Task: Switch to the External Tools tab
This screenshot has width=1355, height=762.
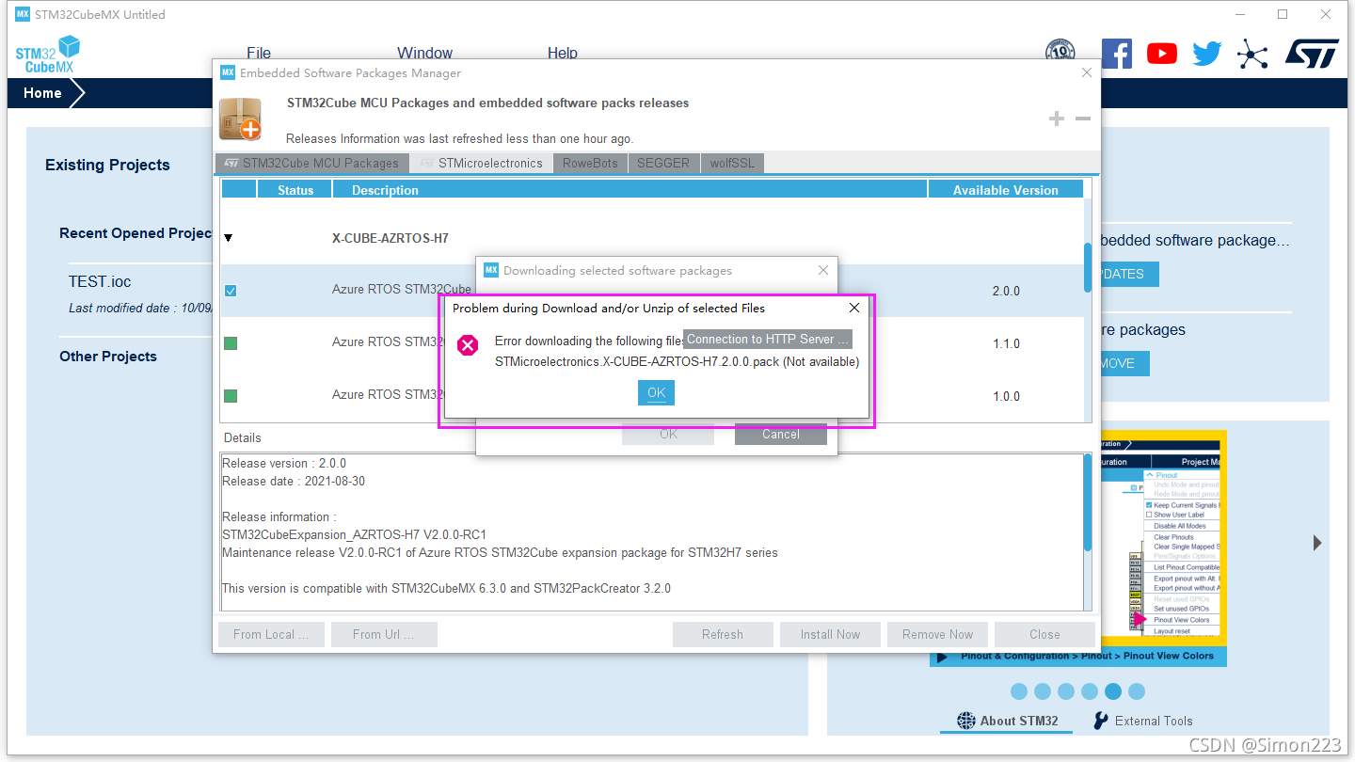Action: [1142, 722]
